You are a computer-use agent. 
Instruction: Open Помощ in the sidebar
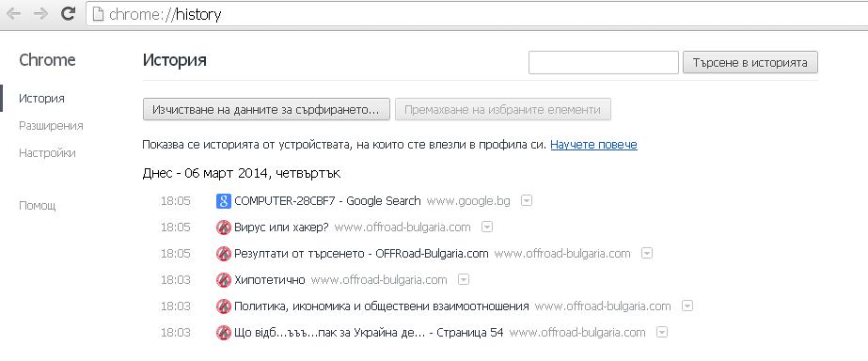[x=37, y=206]
